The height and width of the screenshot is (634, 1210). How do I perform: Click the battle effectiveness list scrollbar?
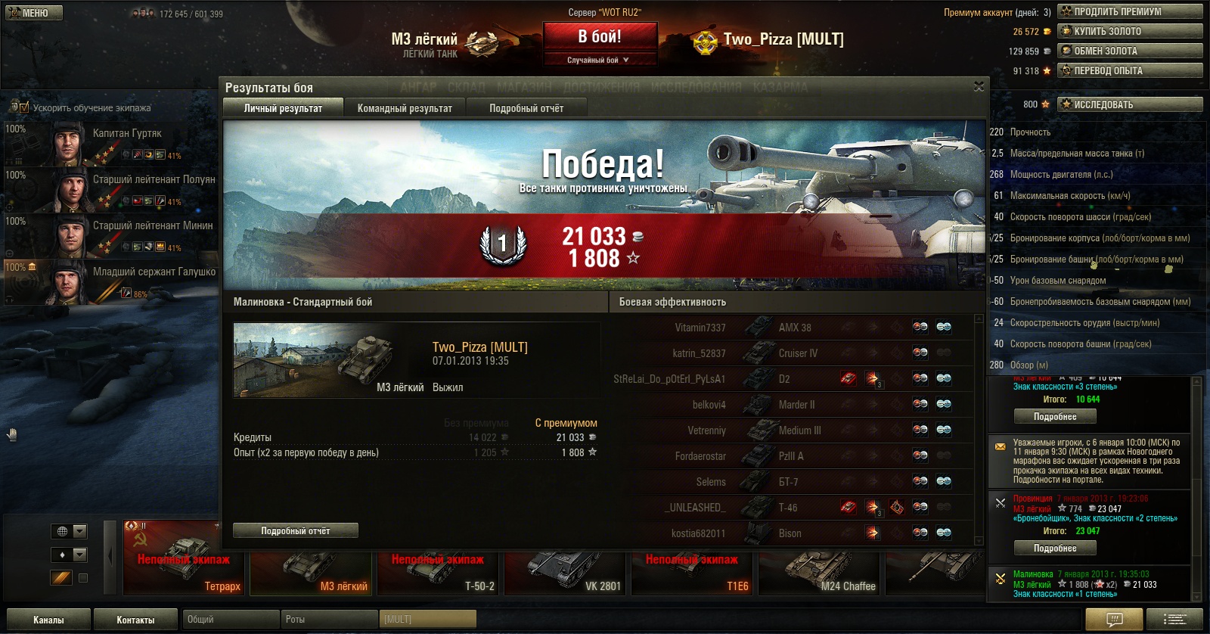point(979,429)
